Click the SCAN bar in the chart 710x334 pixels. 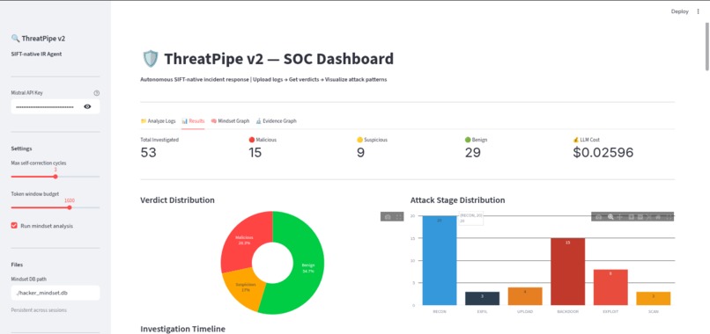pos(654,298)
